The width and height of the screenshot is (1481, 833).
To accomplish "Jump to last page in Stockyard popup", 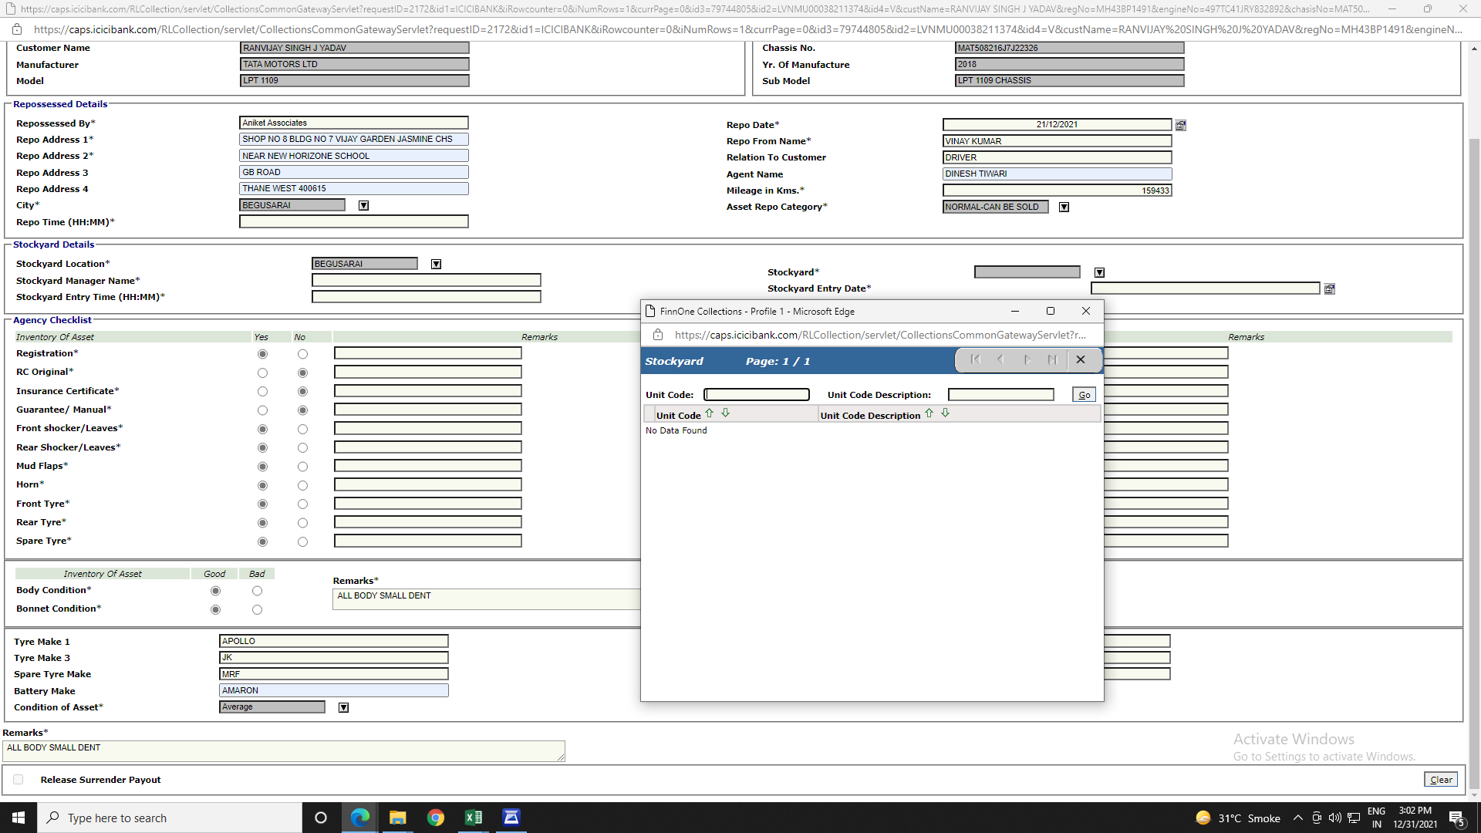I will point(1052,359).
